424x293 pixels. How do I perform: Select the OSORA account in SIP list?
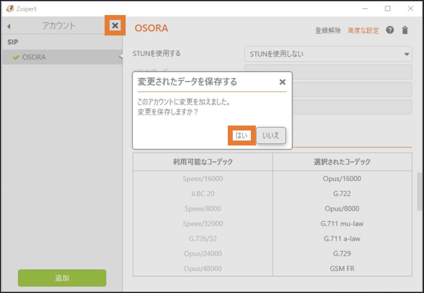(34, 57)
